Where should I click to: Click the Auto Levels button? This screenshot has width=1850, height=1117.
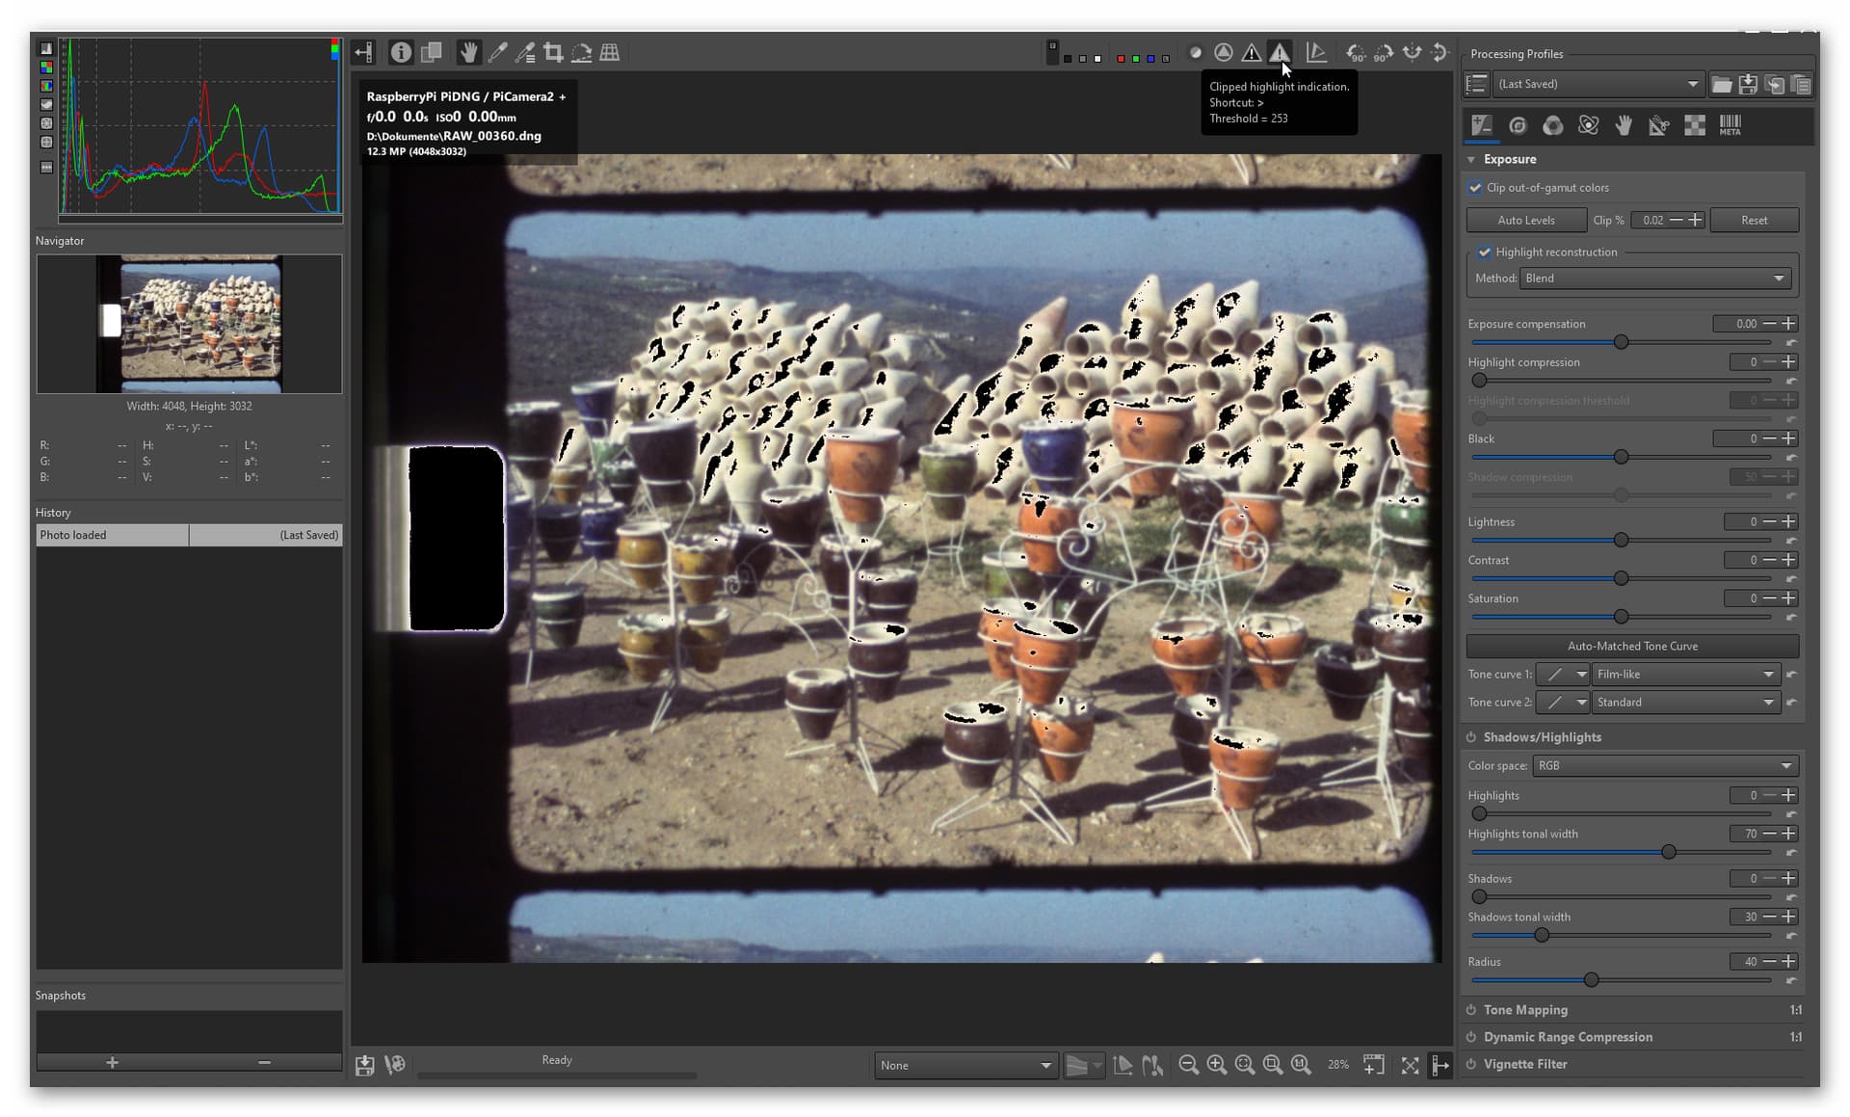pyautogui.click(x=1525, y=220)
